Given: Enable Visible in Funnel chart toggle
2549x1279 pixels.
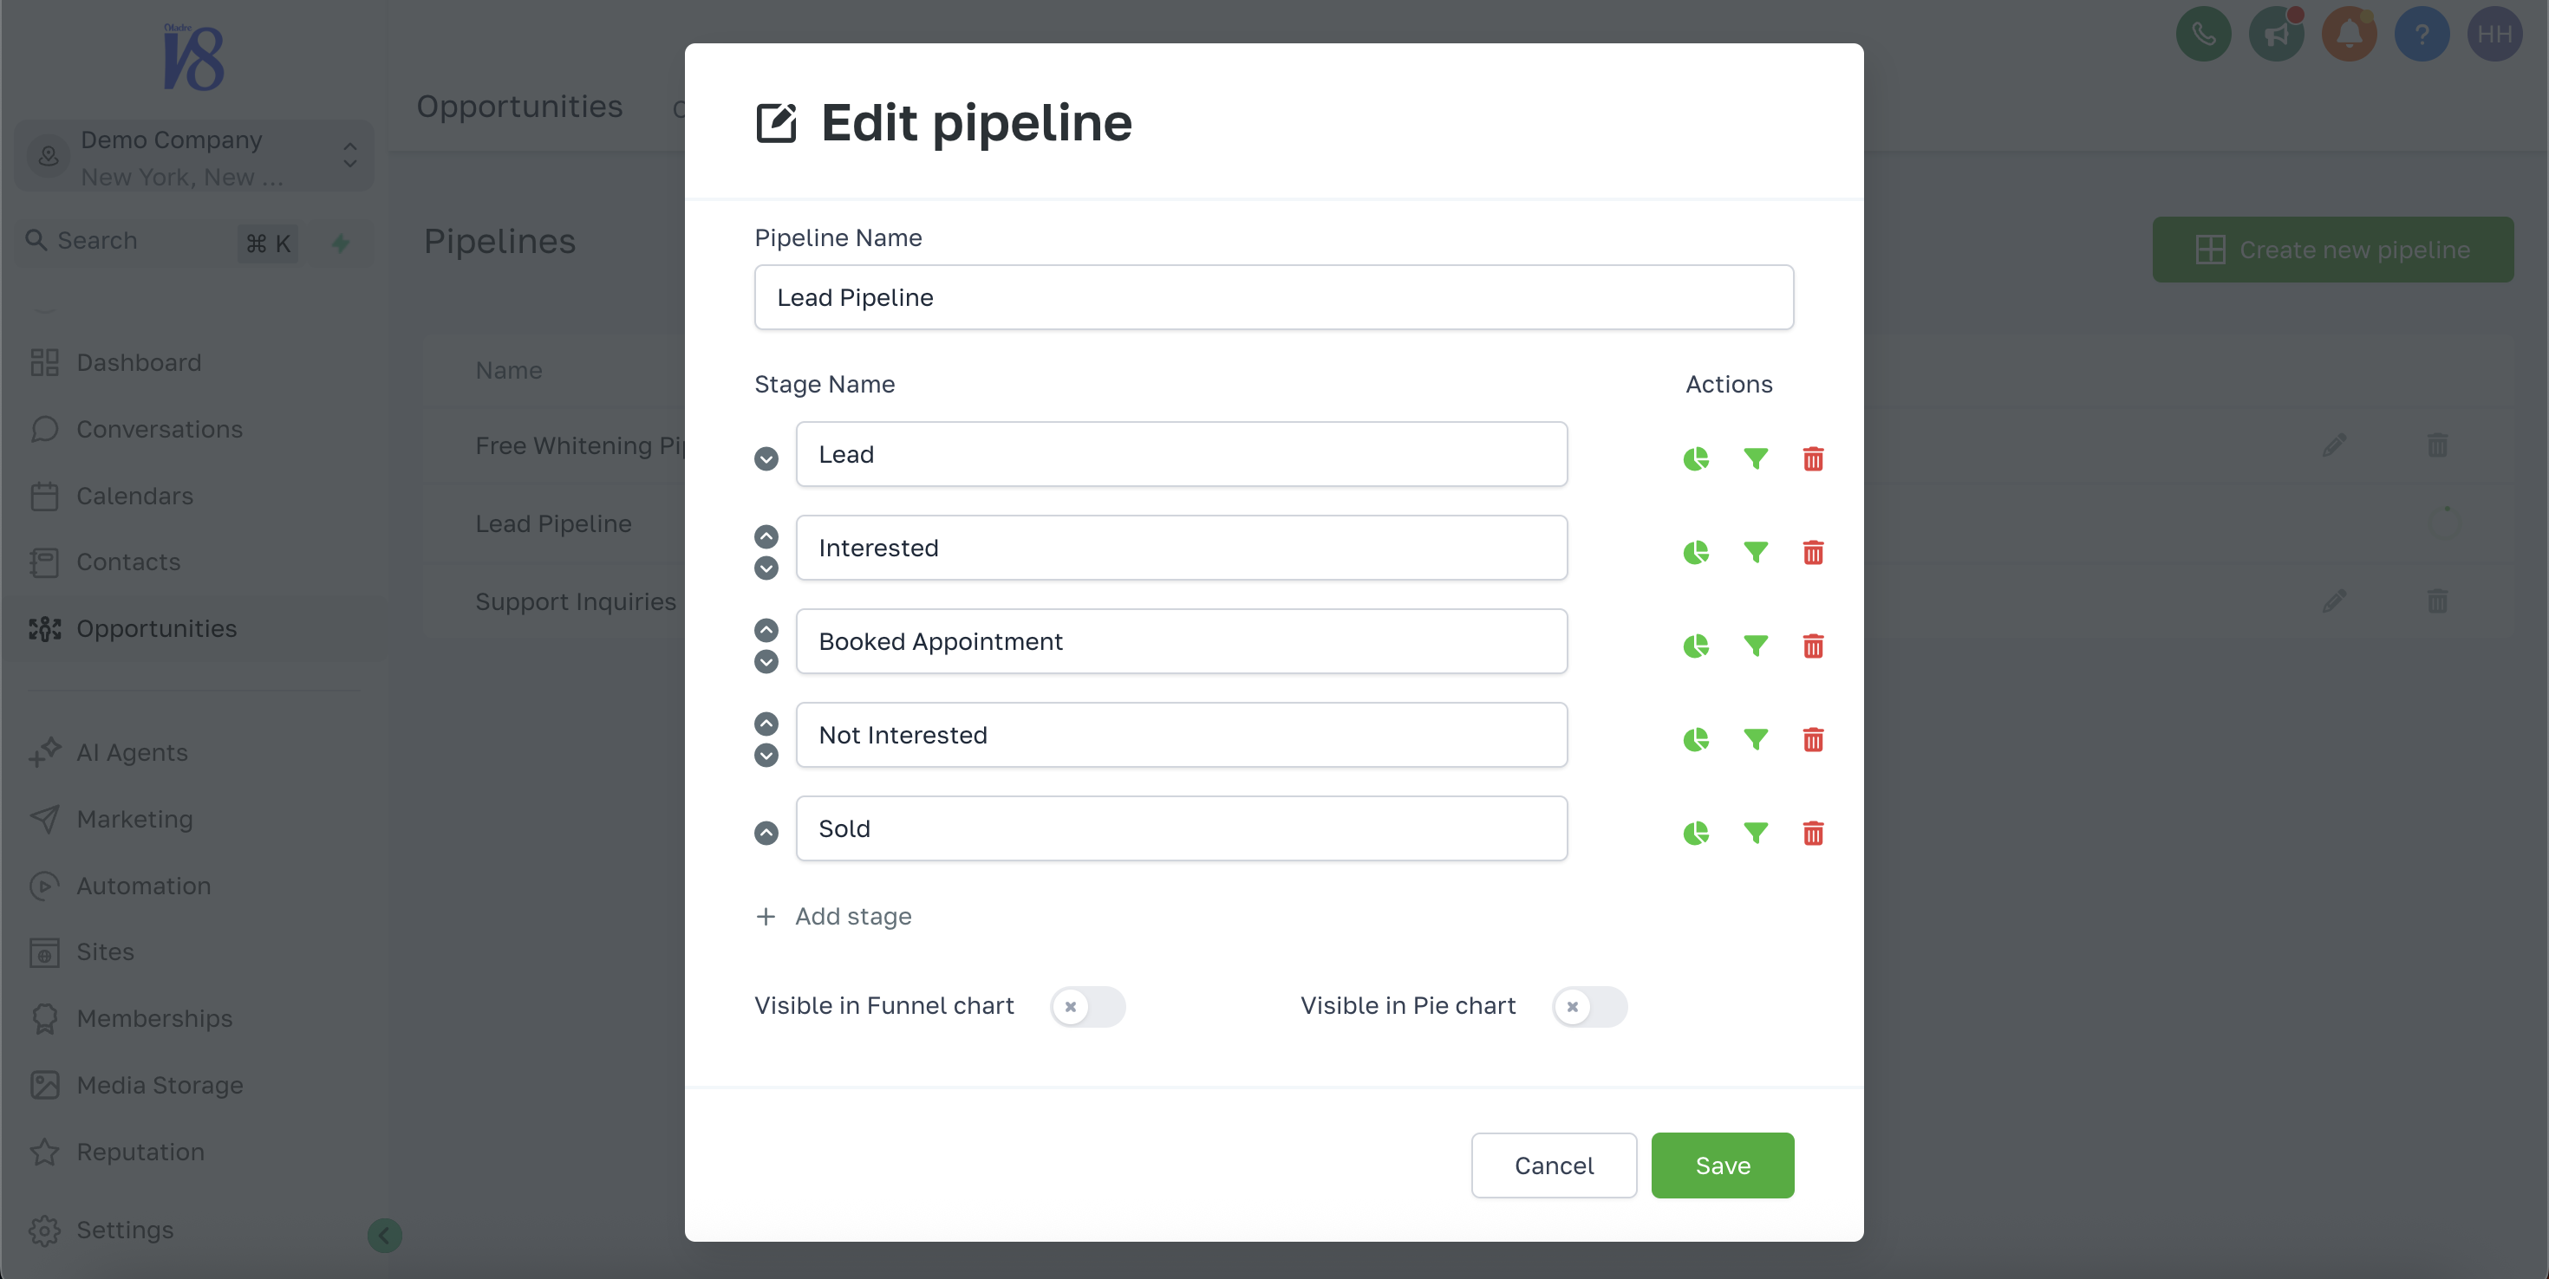Looking at the screenshot, I should [x=1087, y=1007].
